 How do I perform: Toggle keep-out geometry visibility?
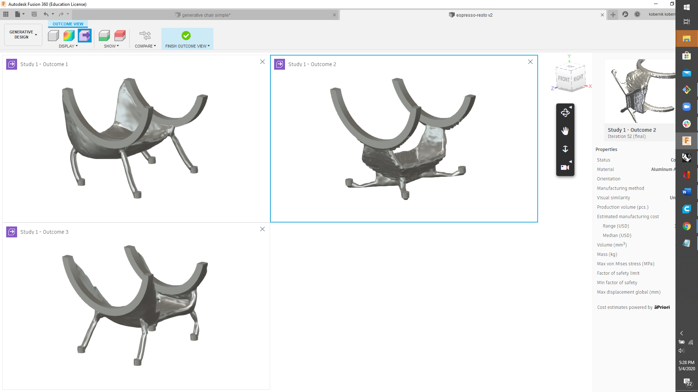120,36
